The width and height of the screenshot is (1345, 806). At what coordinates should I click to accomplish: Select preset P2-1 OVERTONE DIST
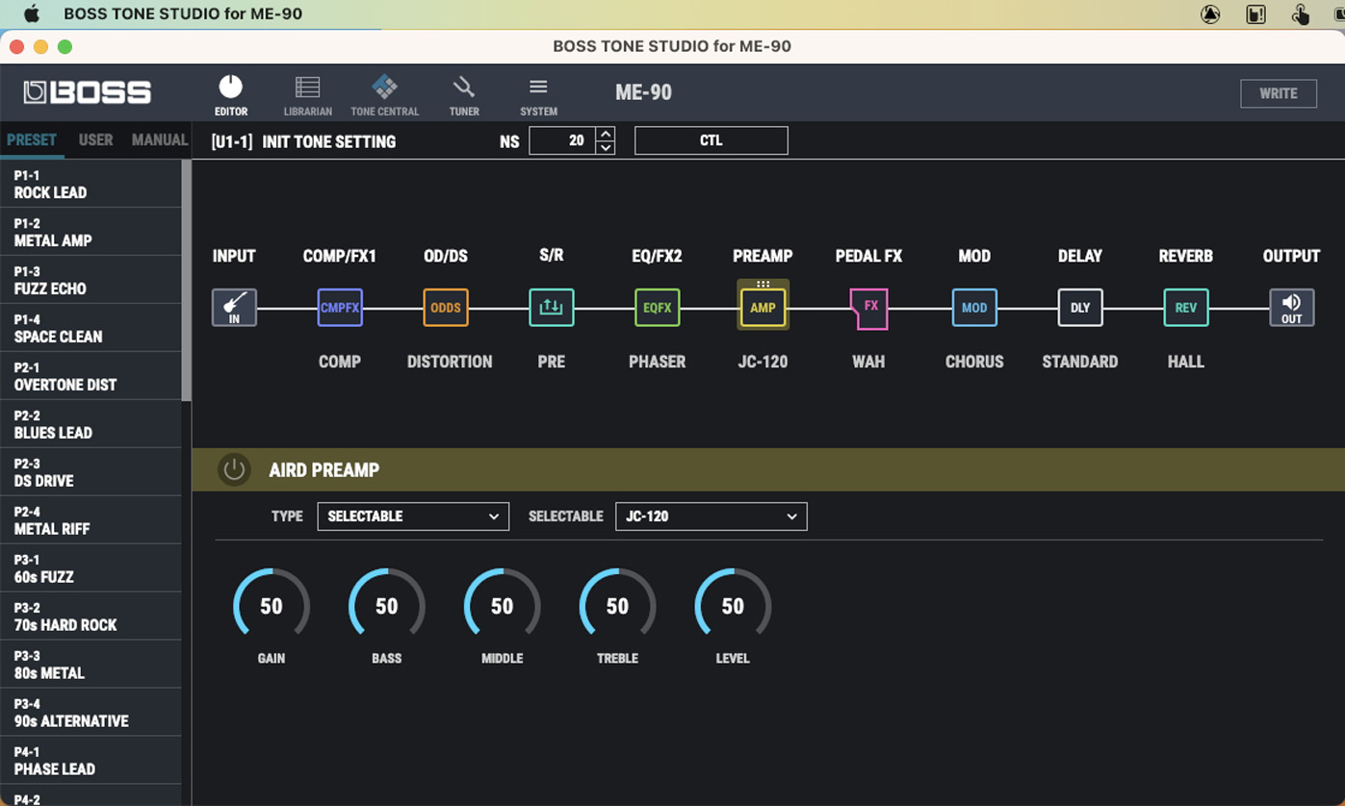91,376
